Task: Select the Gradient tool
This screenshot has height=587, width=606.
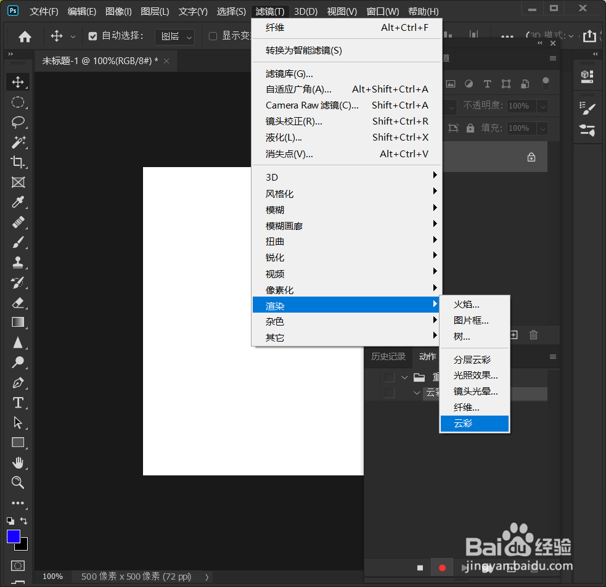Action: 18,321
